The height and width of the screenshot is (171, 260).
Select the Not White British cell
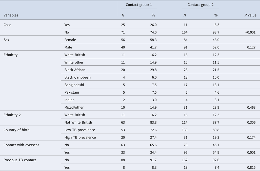[78, 123]
